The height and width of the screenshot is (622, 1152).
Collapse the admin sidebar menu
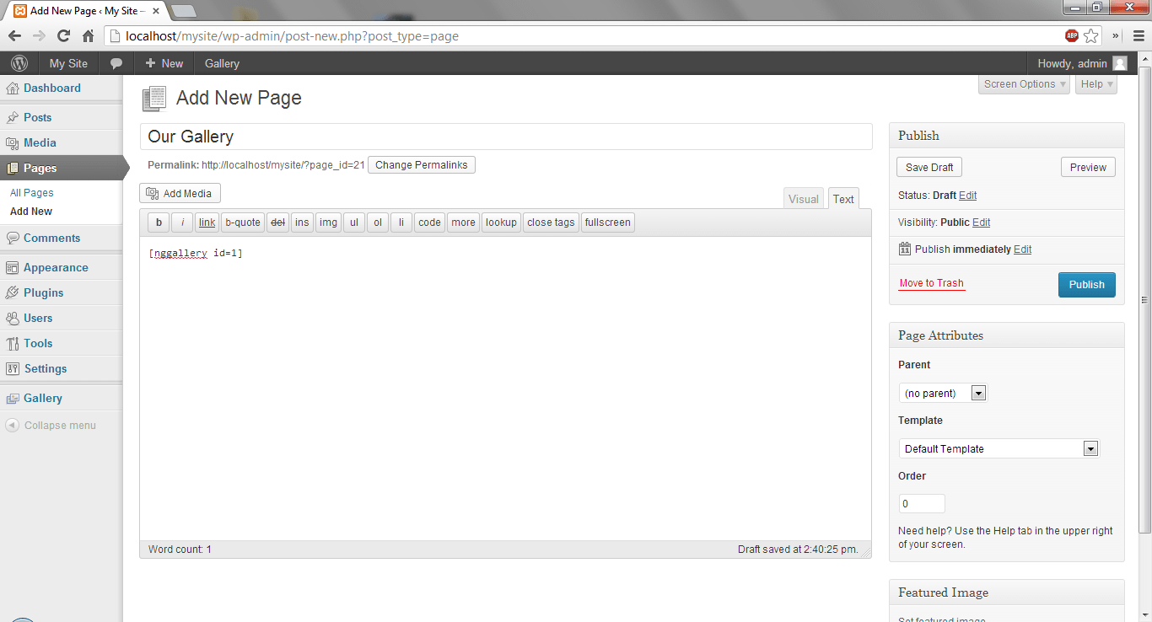point(51,426)
